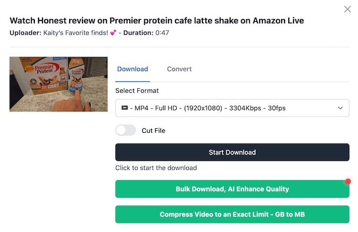
Task: Click the Select Format label
Action: point(137,90)
